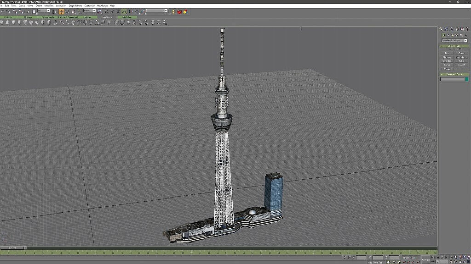Click the Undo arrow in the main toolbar
This screenshot has width=471, height=264.
click(2, 11)
